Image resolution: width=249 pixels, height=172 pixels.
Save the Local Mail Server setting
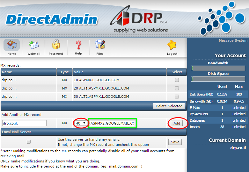click(175, 142)
